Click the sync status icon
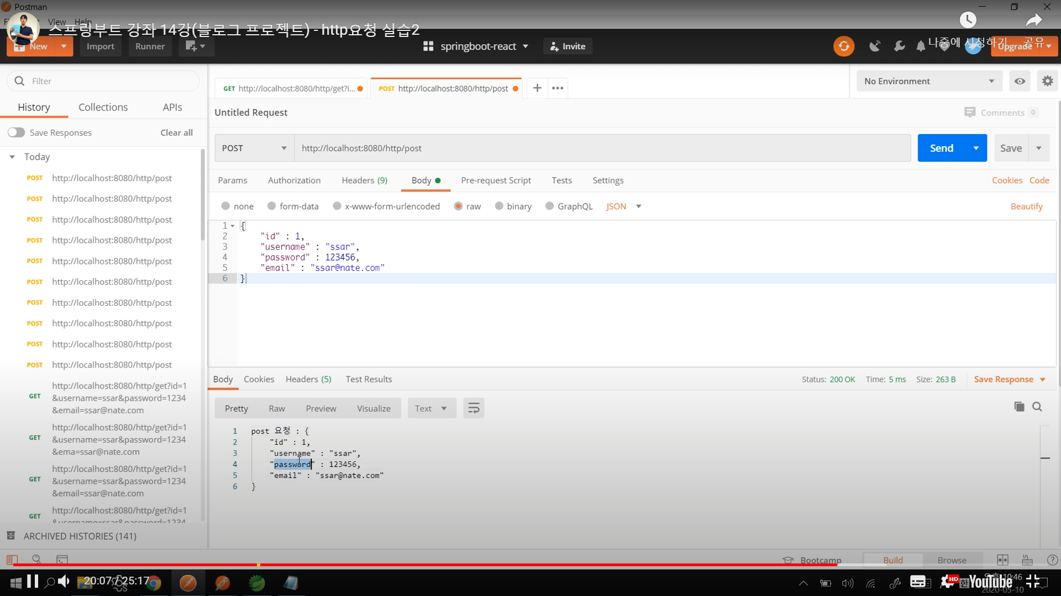The height and width of the screenshot is (596, 1061). (x=844, y=46)
